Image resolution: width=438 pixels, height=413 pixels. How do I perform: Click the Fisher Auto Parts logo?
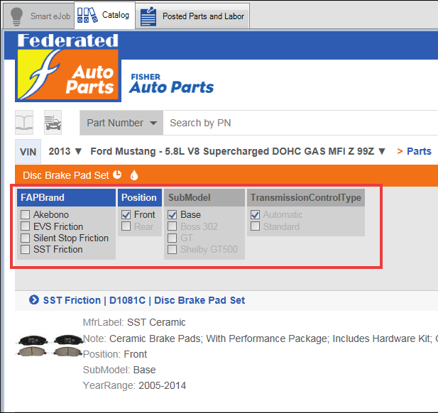171,84
